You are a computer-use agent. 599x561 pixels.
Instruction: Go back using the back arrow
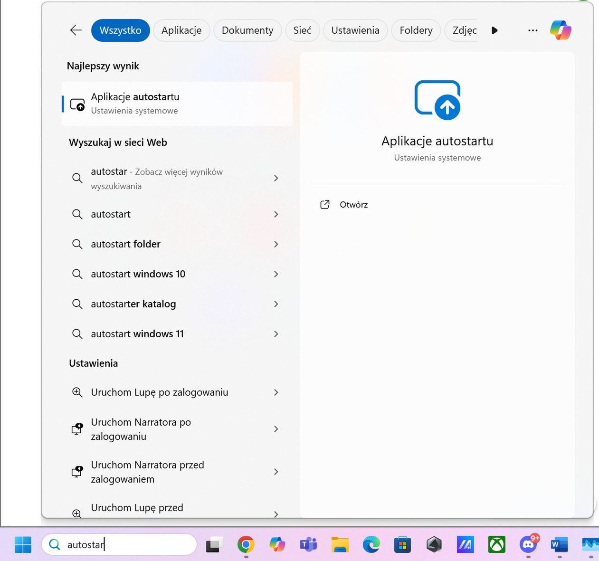pyautogui.click(x=76, y=30)
